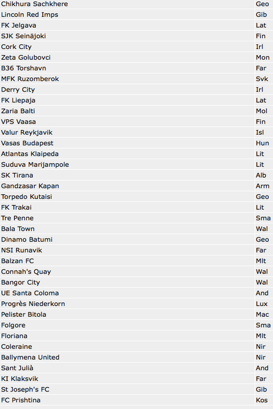Click the Chikhura Sachkhere team name
The height and width of the screenshot is (409, 273).
[34, 4]
